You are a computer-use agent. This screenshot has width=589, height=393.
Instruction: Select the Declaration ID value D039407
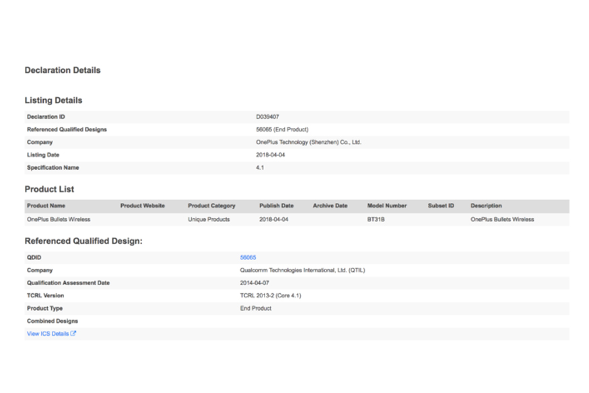coord(267,117)
